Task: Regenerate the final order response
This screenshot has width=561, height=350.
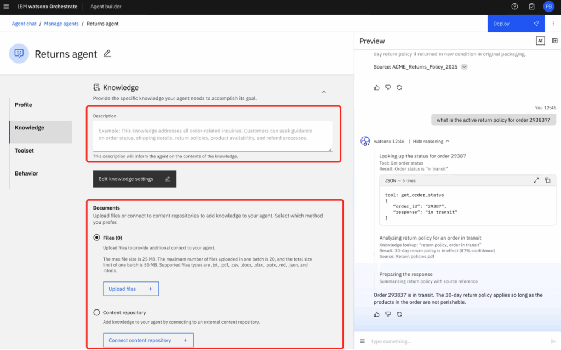Action: (x=399, y=314)
